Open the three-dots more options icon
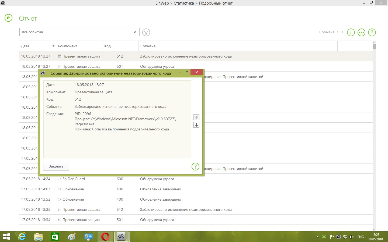 361,33
